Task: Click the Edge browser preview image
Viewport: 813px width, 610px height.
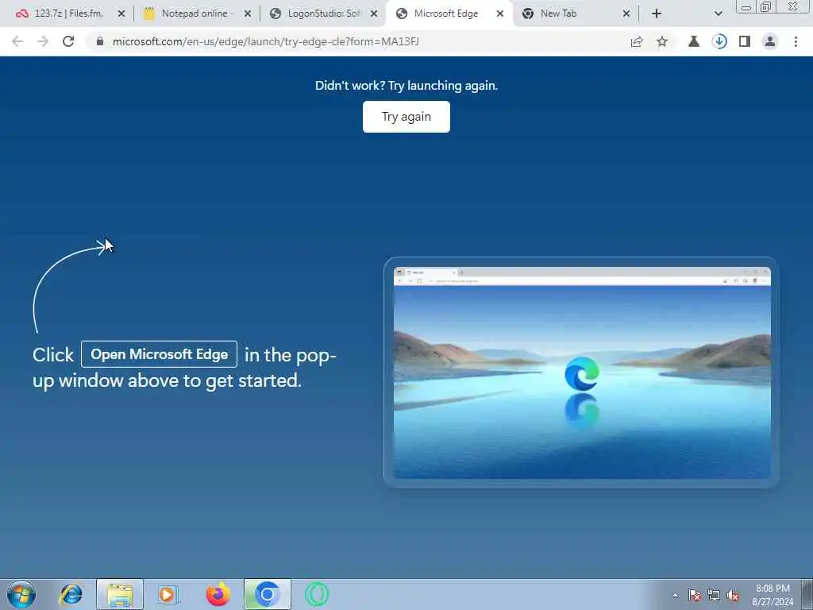Action: click(582, 373)
